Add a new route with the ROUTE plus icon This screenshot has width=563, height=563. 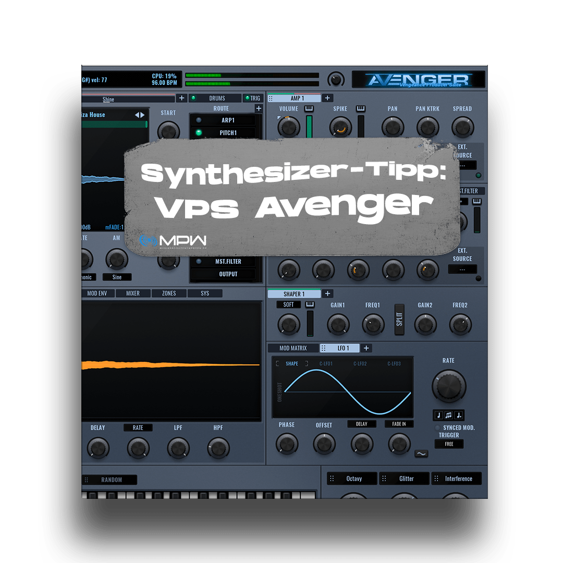pos(259,108)
